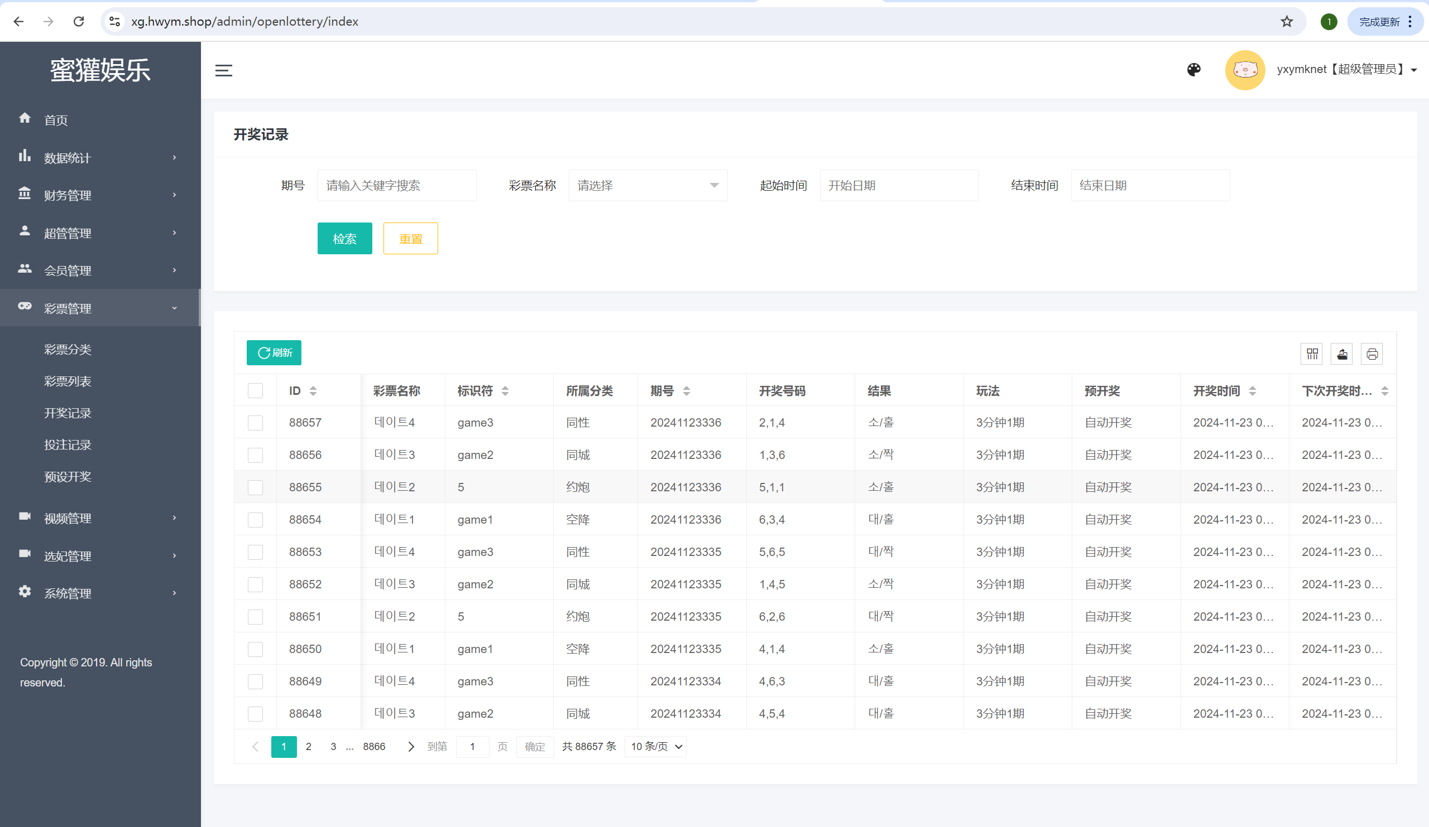Go to next page arrow
Screen dimensions: 1429x827
[410, 747]
